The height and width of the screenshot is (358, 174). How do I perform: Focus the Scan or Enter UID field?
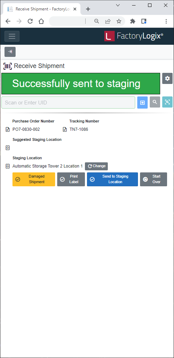(68, 103)
